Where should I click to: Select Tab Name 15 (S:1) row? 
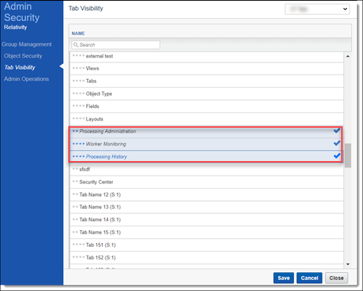pos(207,232)
